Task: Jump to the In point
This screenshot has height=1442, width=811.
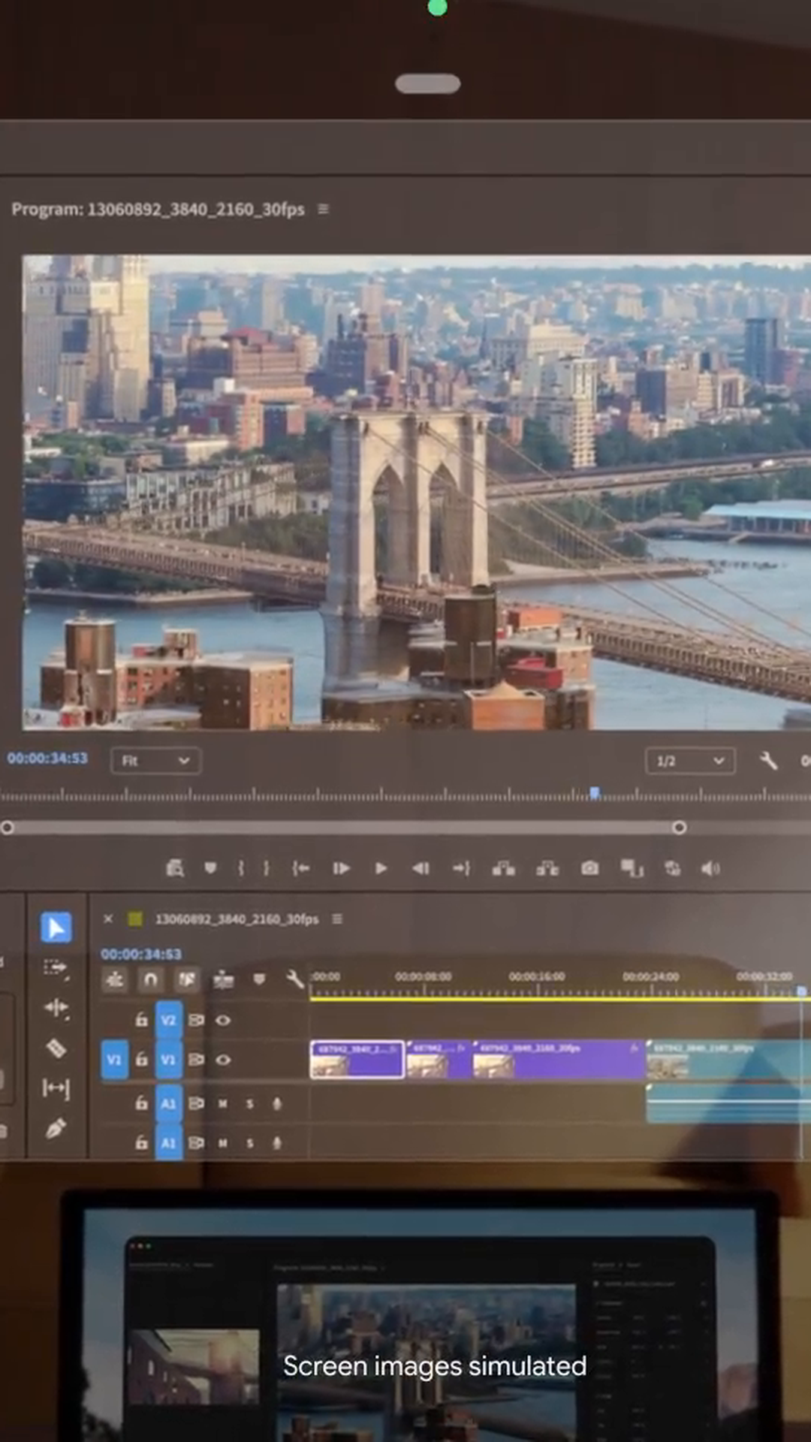Action: coord(301,868)
